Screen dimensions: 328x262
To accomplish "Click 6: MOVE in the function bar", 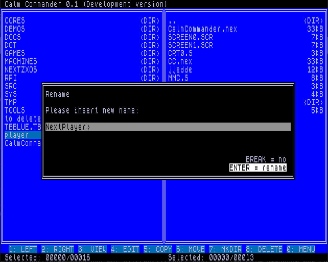I will [x=191, y=249].
